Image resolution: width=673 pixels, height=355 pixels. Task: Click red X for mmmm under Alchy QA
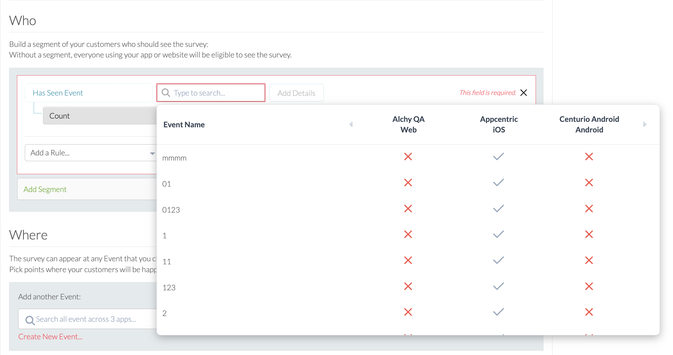point(408,157)
